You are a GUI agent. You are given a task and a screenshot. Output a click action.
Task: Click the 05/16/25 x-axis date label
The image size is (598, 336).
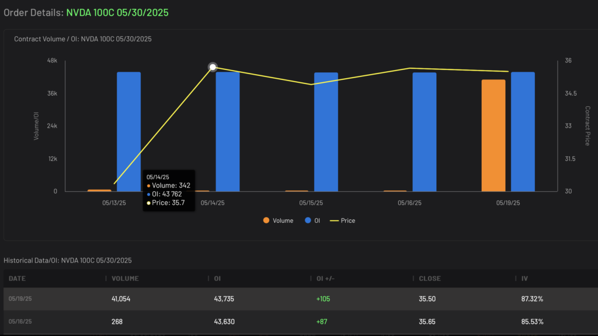pos(409,203)
